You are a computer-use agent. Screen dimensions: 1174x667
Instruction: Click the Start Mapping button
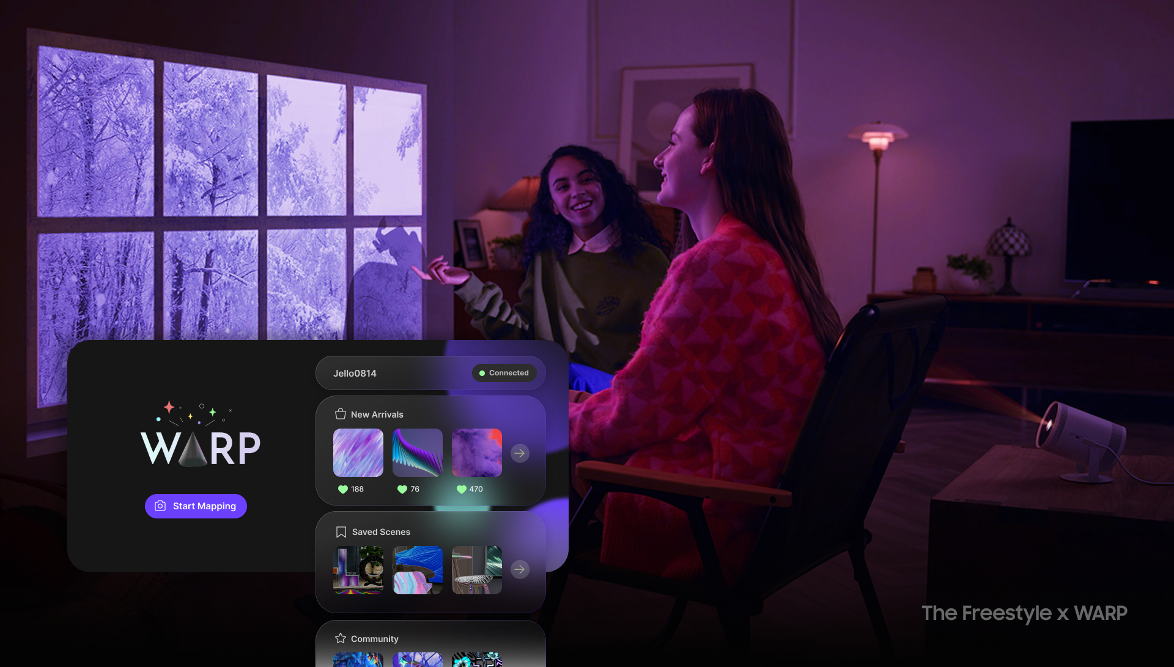pos(196,506)
